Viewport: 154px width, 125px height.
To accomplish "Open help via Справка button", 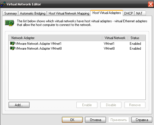I will pos(142,120).
